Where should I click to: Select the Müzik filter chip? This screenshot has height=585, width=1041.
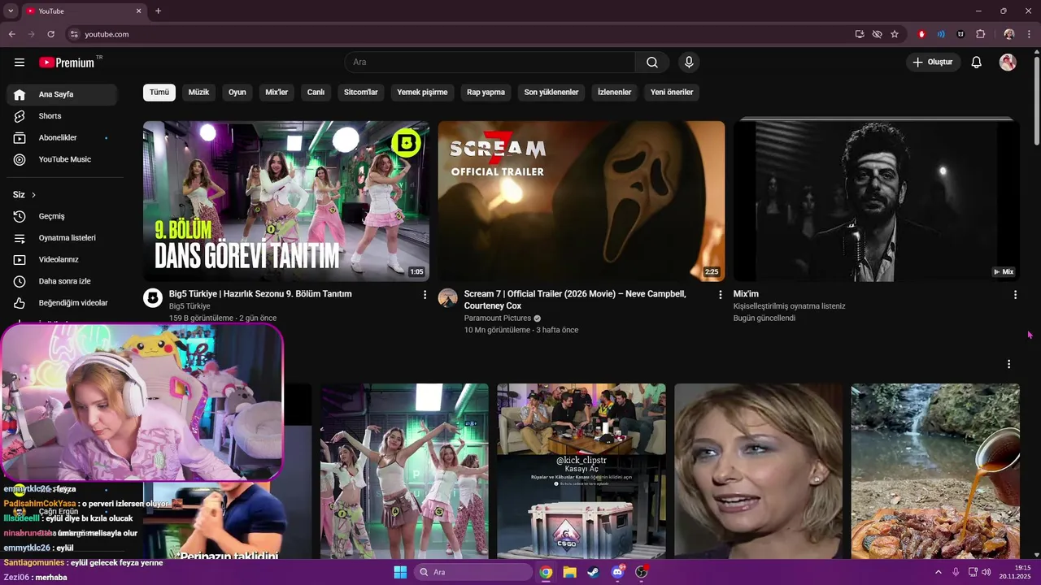[198, 93]
